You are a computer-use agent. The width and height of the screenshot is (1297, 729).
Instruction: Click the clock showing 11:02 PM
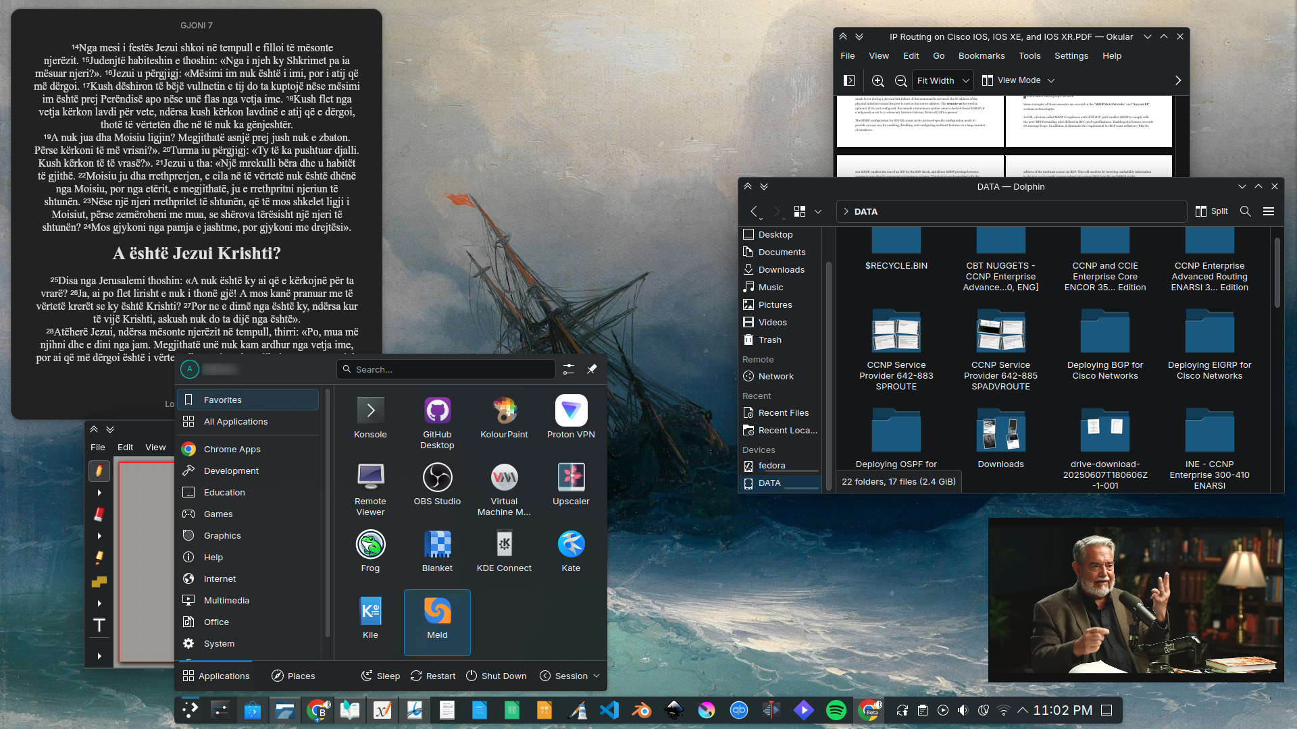point(1063,710)
